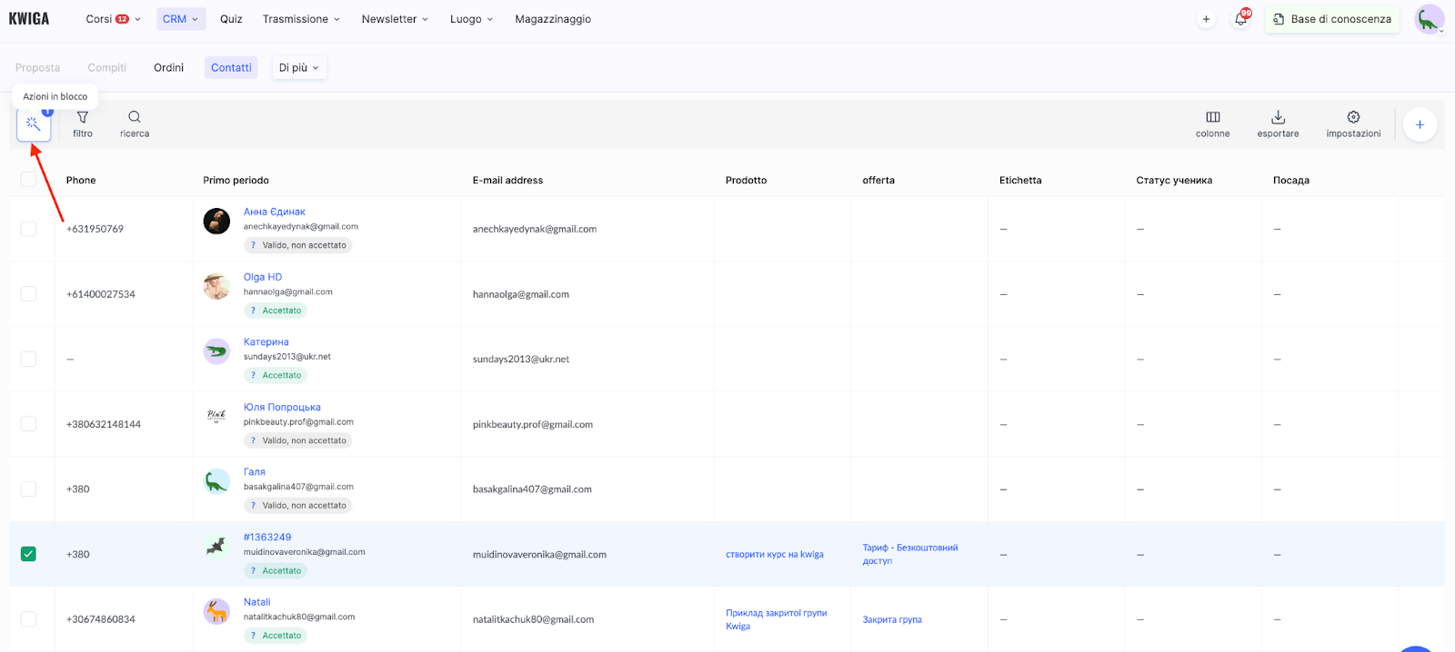Open the notifications bell icon
Image resolution: width=1455 pixels, height=652 pixels.
pyautogui.click(x=1241, y=19)
